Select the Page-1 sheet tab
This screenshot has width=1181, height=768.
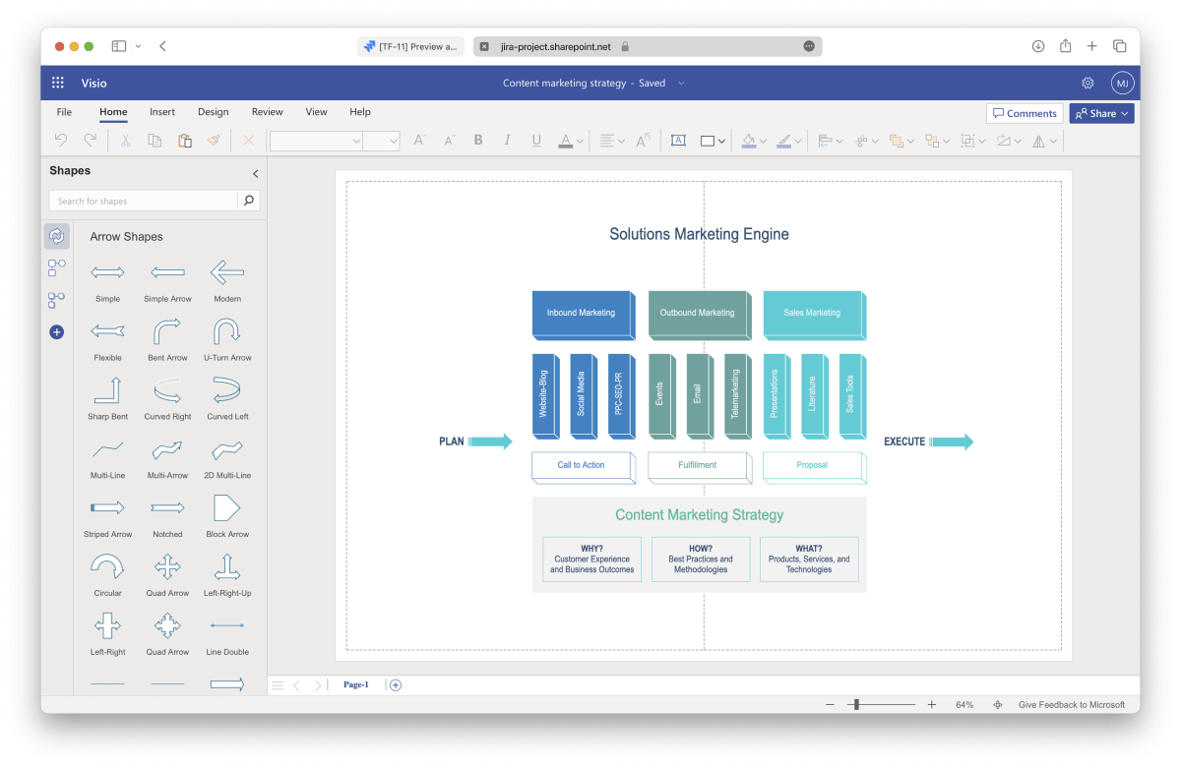pos(355,685)
